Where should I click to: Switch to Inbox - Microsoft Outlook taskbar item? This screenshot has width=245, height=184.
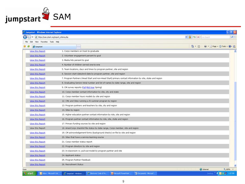(x=50, y=174)
